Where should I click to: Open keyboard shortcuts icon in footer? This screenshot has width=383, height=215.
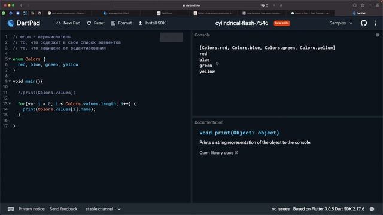pos(11,209)
